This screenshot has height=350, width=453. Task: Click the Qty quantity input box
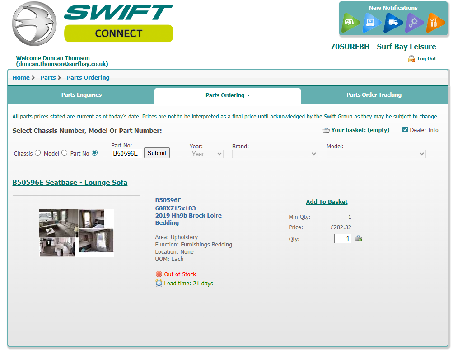343,239
